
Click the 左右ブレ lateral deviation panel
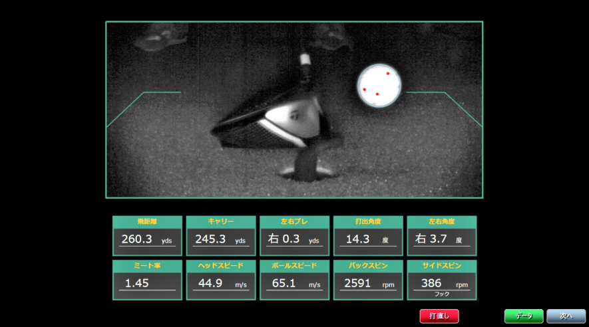point(294,235)
